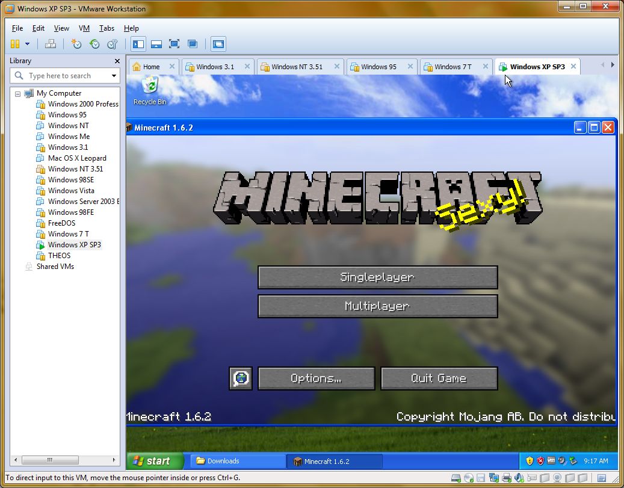This screenshot has height=488, width=624.
Task: Close the Windows 3.1 tab
Action: 247,66
